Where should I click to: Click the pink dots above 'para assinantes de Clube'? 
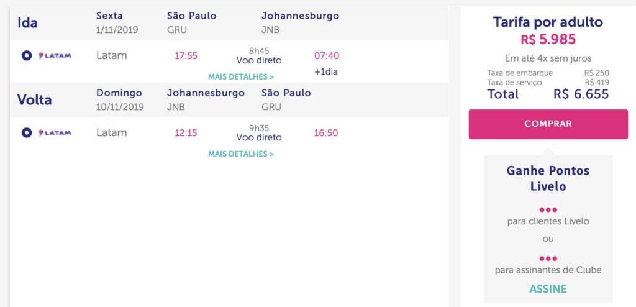(x=548, y=259)
